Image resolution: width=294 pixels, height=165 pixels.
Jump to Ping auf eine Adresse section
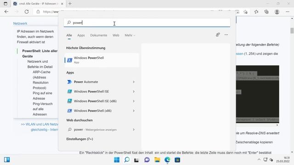42,96
